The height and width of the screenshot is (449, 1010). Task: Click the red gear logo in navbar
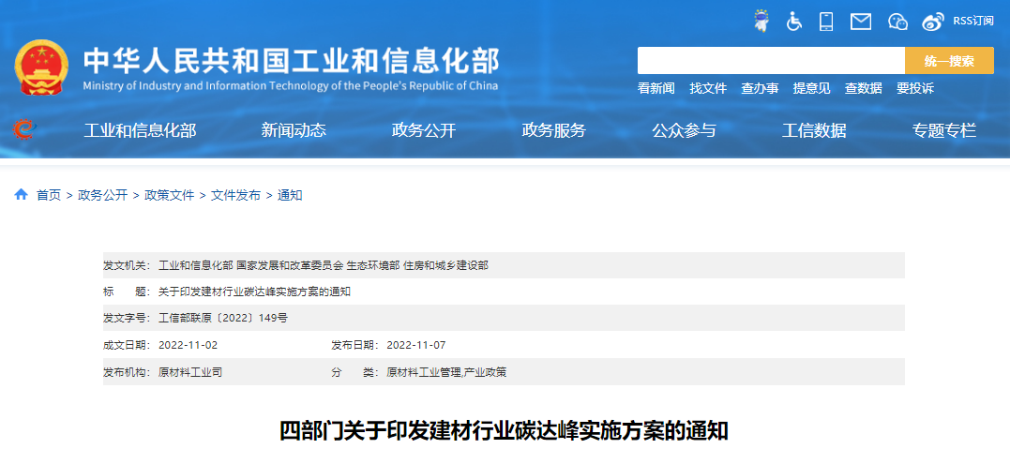(24, 130)
